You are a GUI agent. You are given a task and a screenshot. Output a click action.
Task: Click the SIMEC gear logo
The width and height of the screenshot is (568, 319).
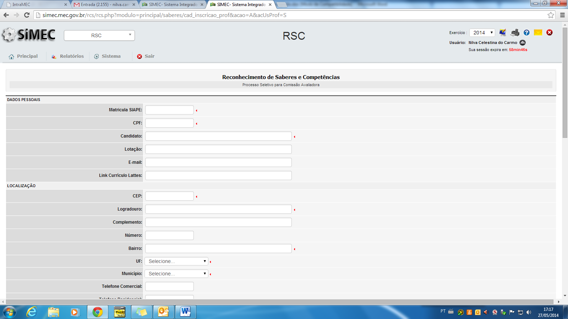(29, 35)
